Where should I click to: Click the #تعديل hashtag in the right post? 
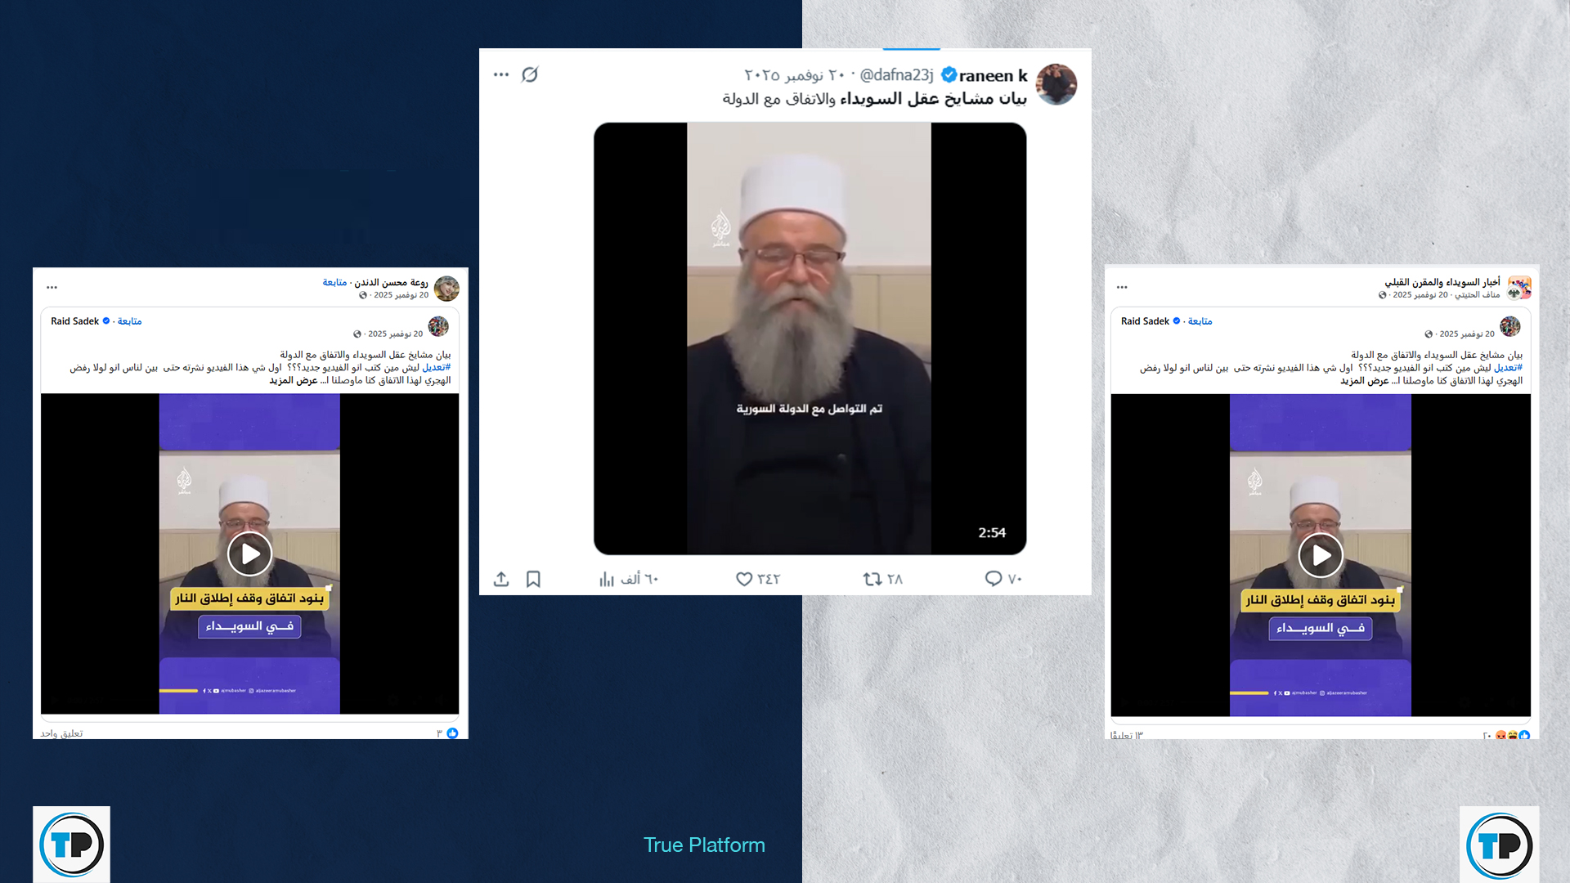(x=1508, y=368)
